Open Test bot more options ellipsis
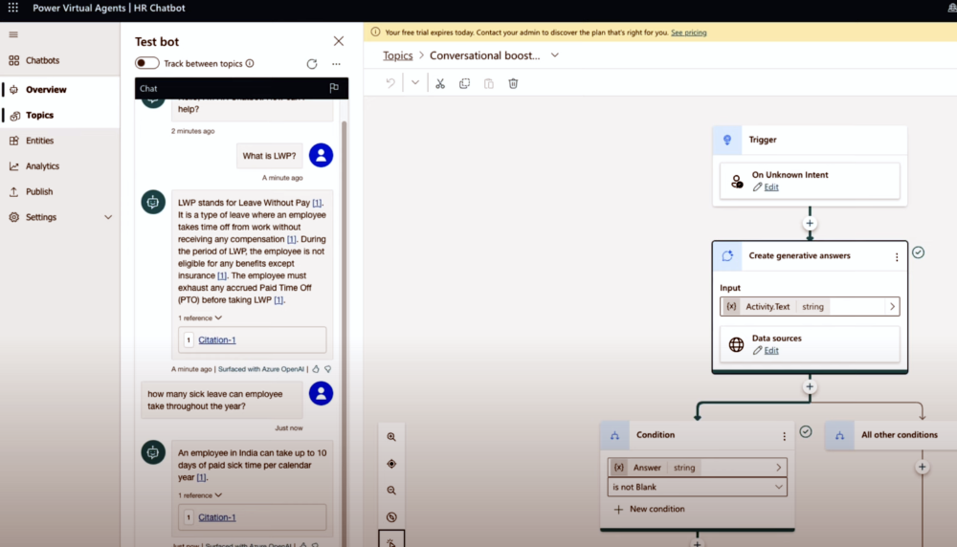 click(x=336, y=63)
